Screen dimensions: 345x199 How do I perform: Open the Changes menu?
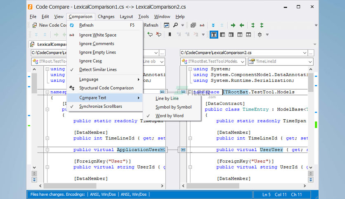pos(106,17)
